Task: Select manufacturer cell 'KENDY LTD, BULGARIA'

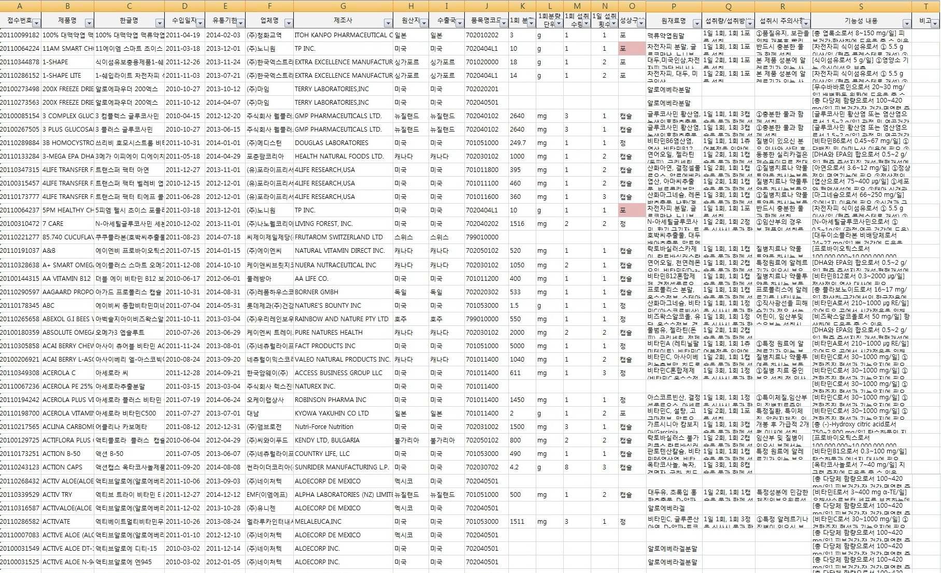Action: pyautogui.click(x=343, y=440)
